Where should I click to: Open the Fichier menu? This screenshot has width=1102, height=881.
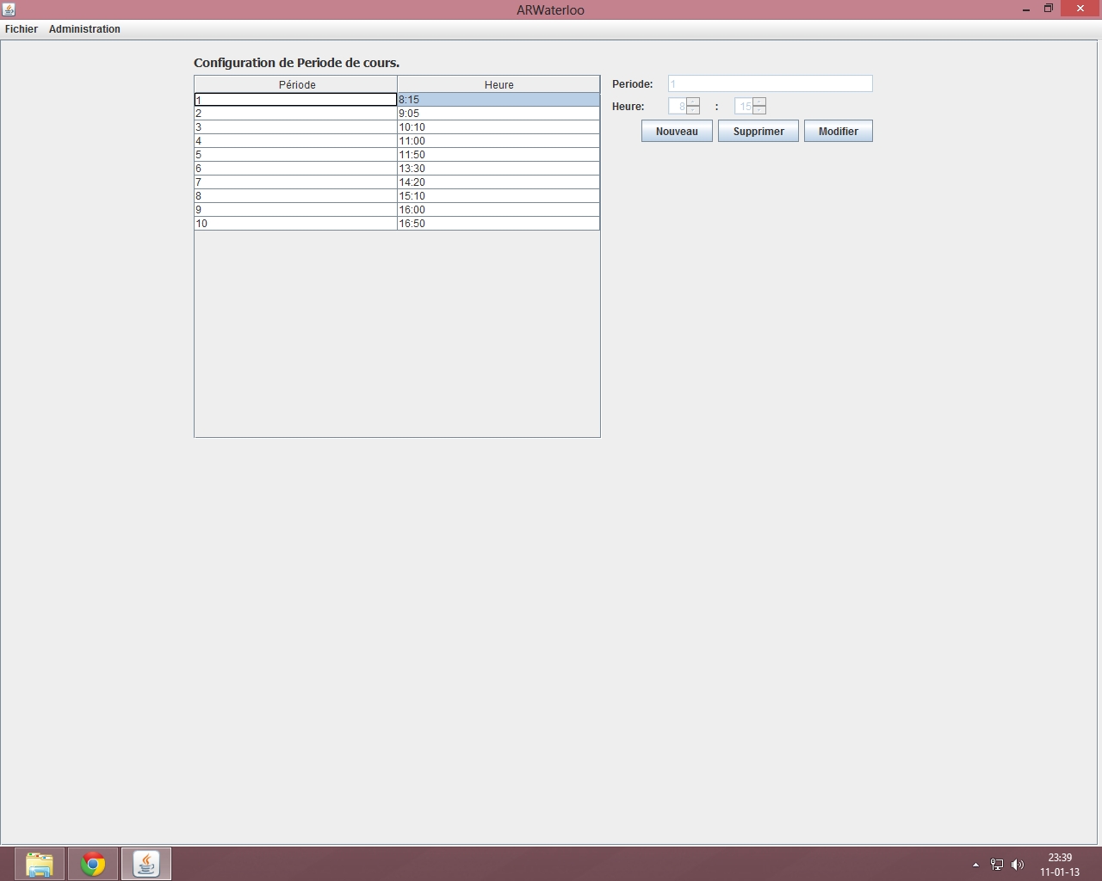coord(22,29)
